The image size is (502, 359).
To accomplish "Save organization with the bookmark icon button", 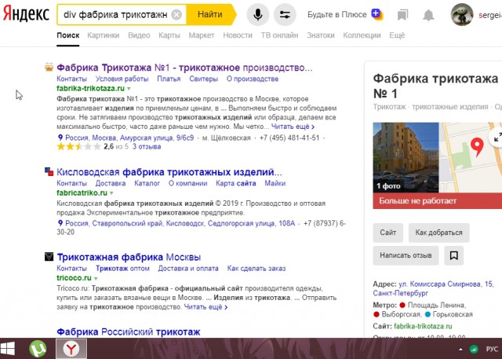I will click(x=453, y=255).
